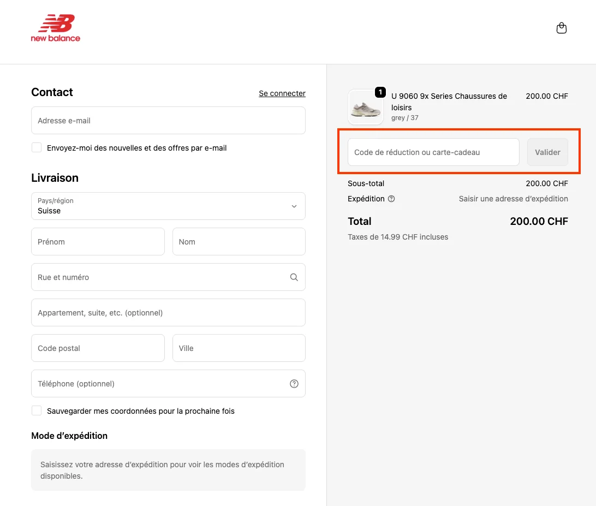Click the Se connecter link
596x506 pixels.
(x=282, y=93)
